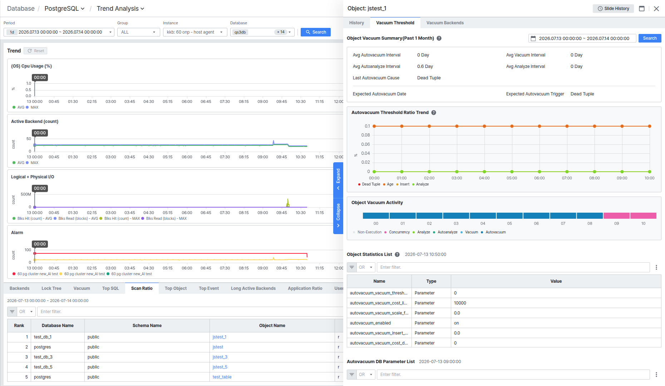665x386 pixels.
Task: Toggle Autovacuum legend in Vacuum Activity
Action: 493,232
